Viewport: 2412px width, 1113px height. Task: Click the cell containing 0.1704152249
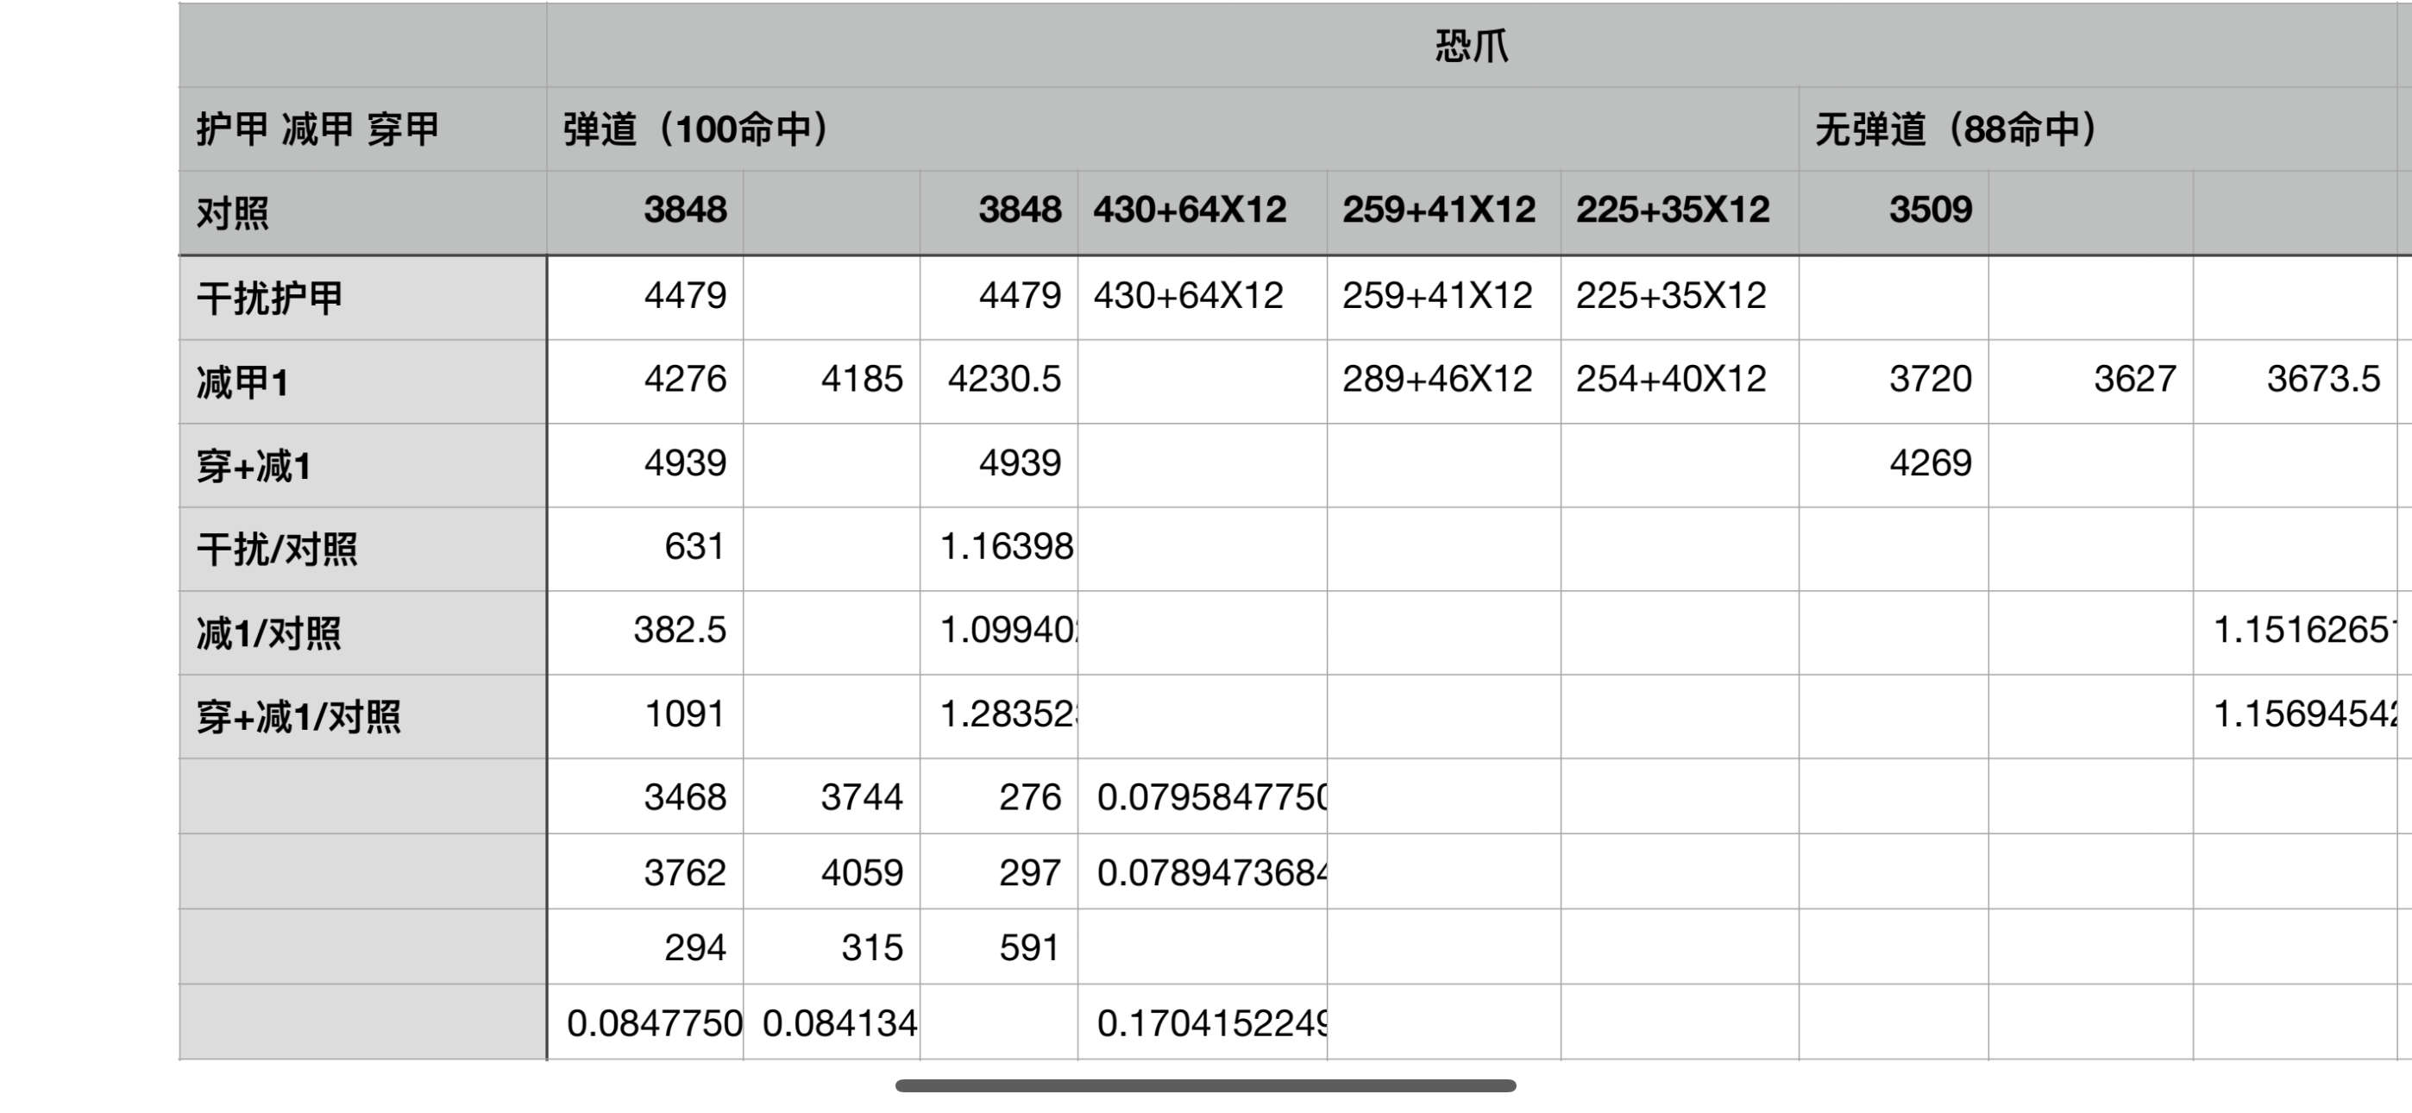(x=1212, y=1024)
